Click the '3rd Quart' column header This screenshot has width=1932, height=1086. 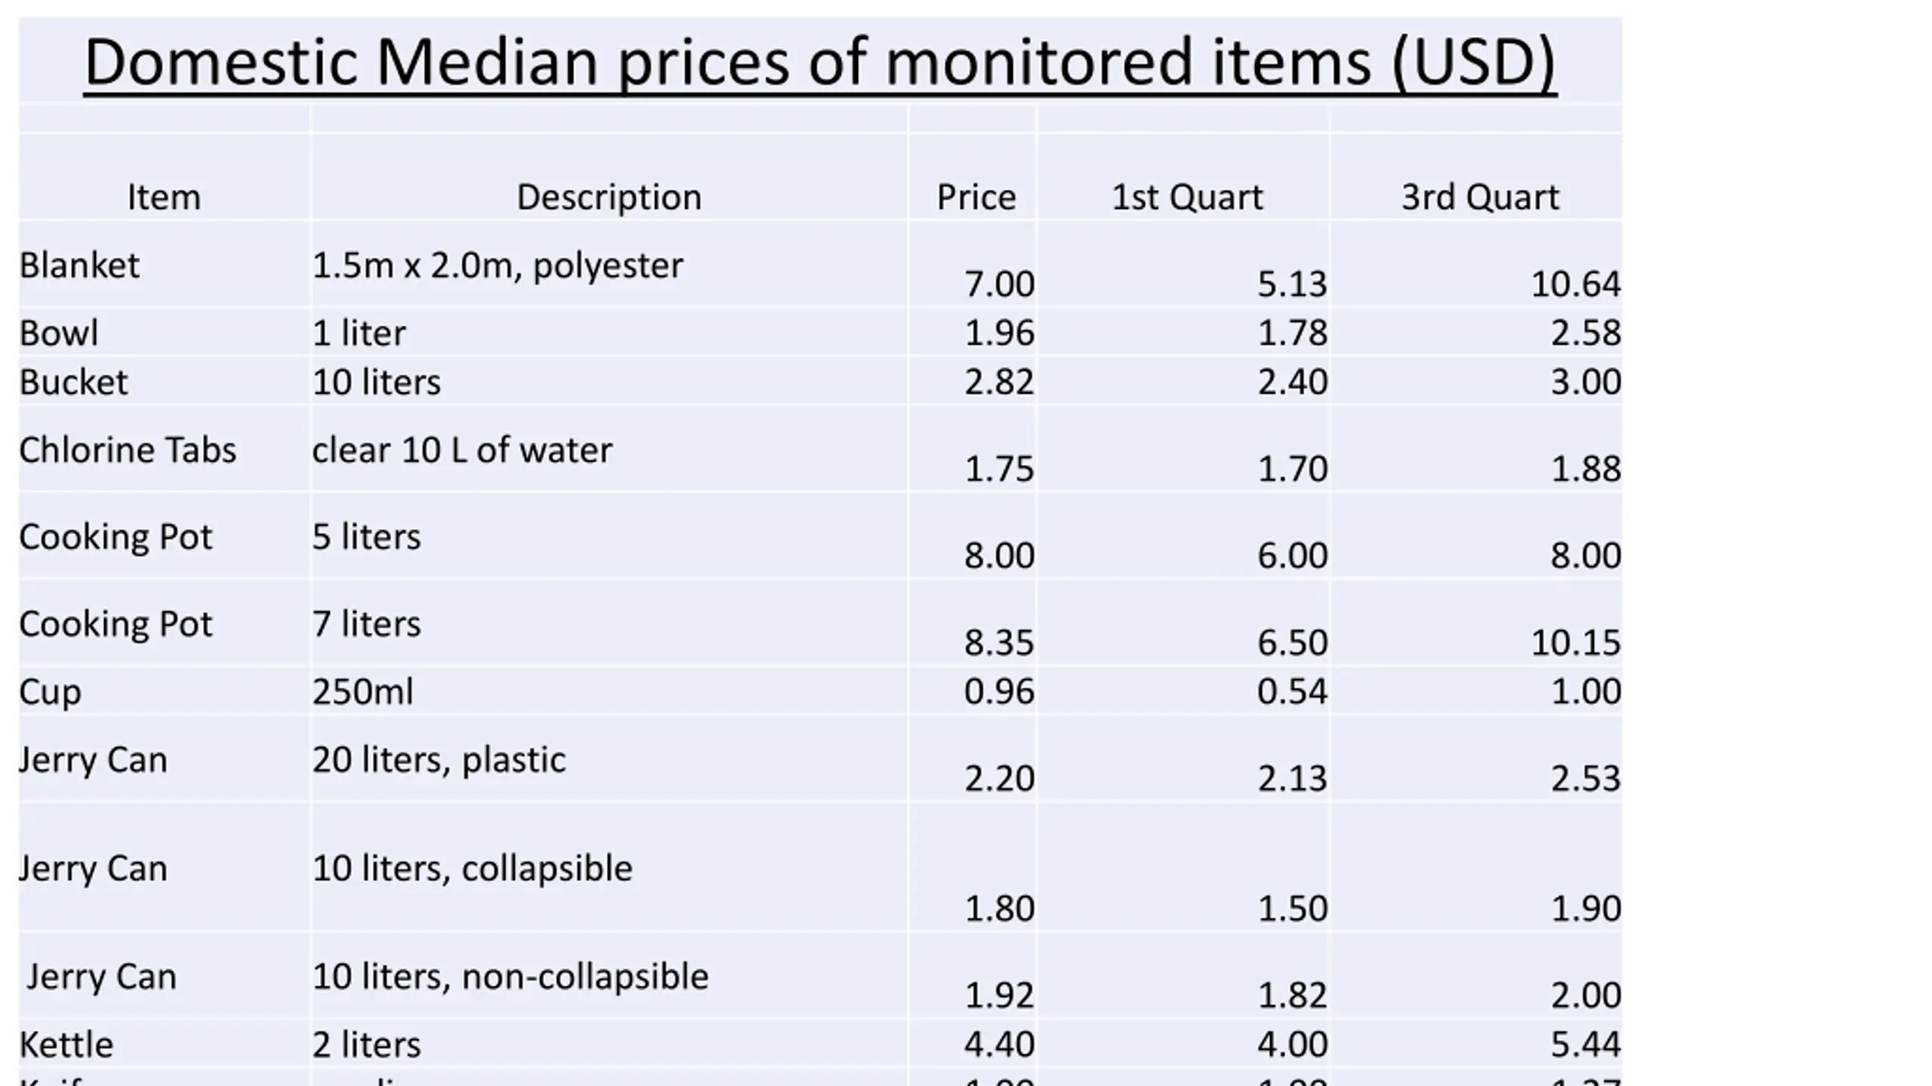coord(1480,197)
